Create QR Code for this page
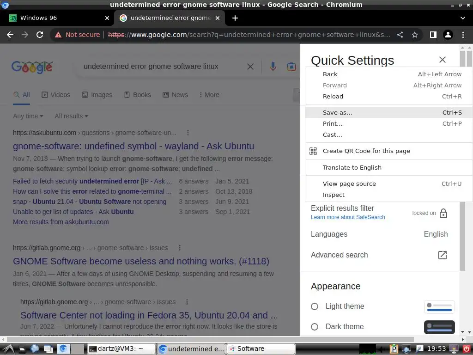This screenshot has width=473, height=355. (x=388, y=151)
